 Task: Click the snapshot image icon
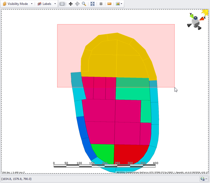(x=118, y=4)
